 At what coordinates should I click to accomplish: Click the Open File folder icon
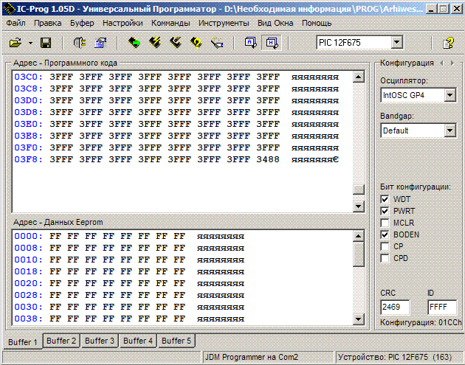tap(15, 43)
